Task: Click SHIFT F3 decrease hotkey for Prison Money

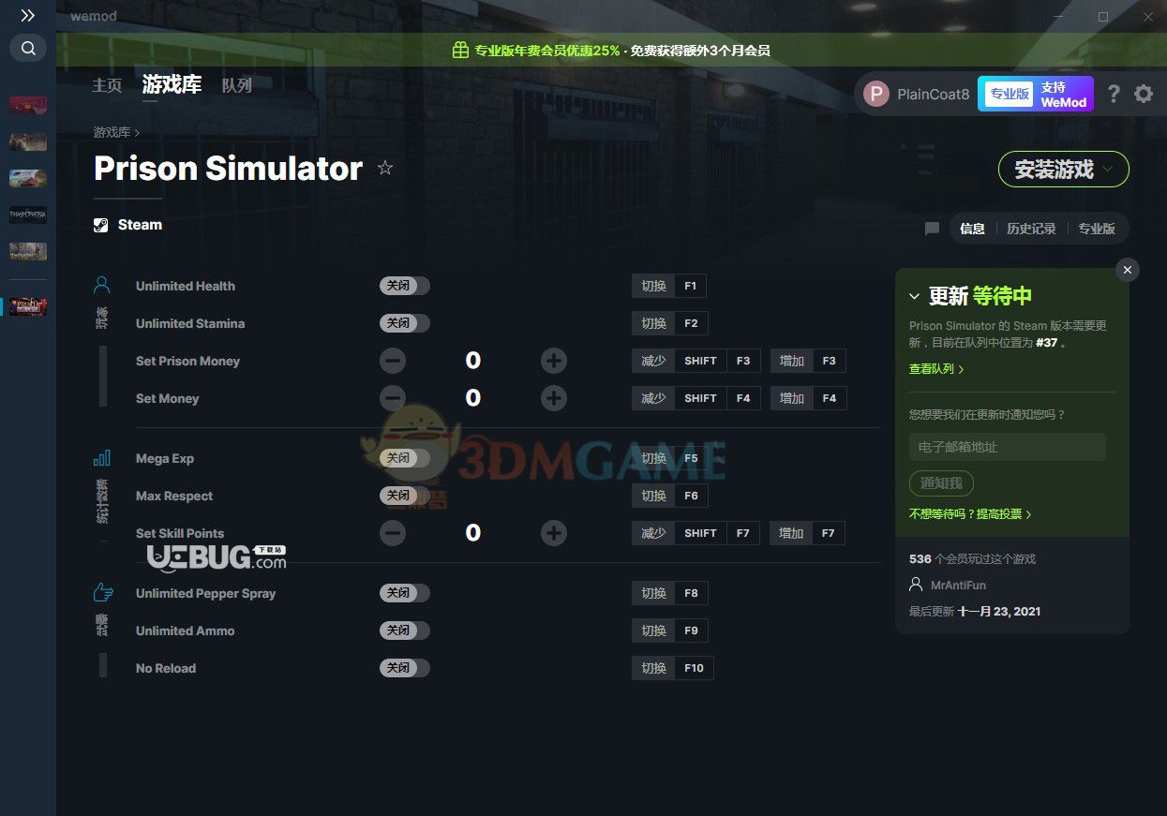Action: tap(696, 361)
